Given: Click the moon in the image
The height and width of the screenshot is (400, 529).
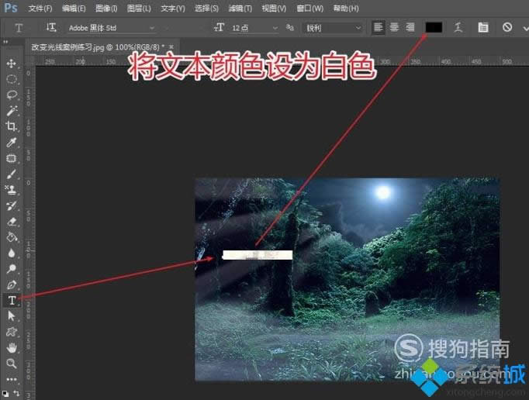Looking at the screenshot, I should tap(383, 192).
